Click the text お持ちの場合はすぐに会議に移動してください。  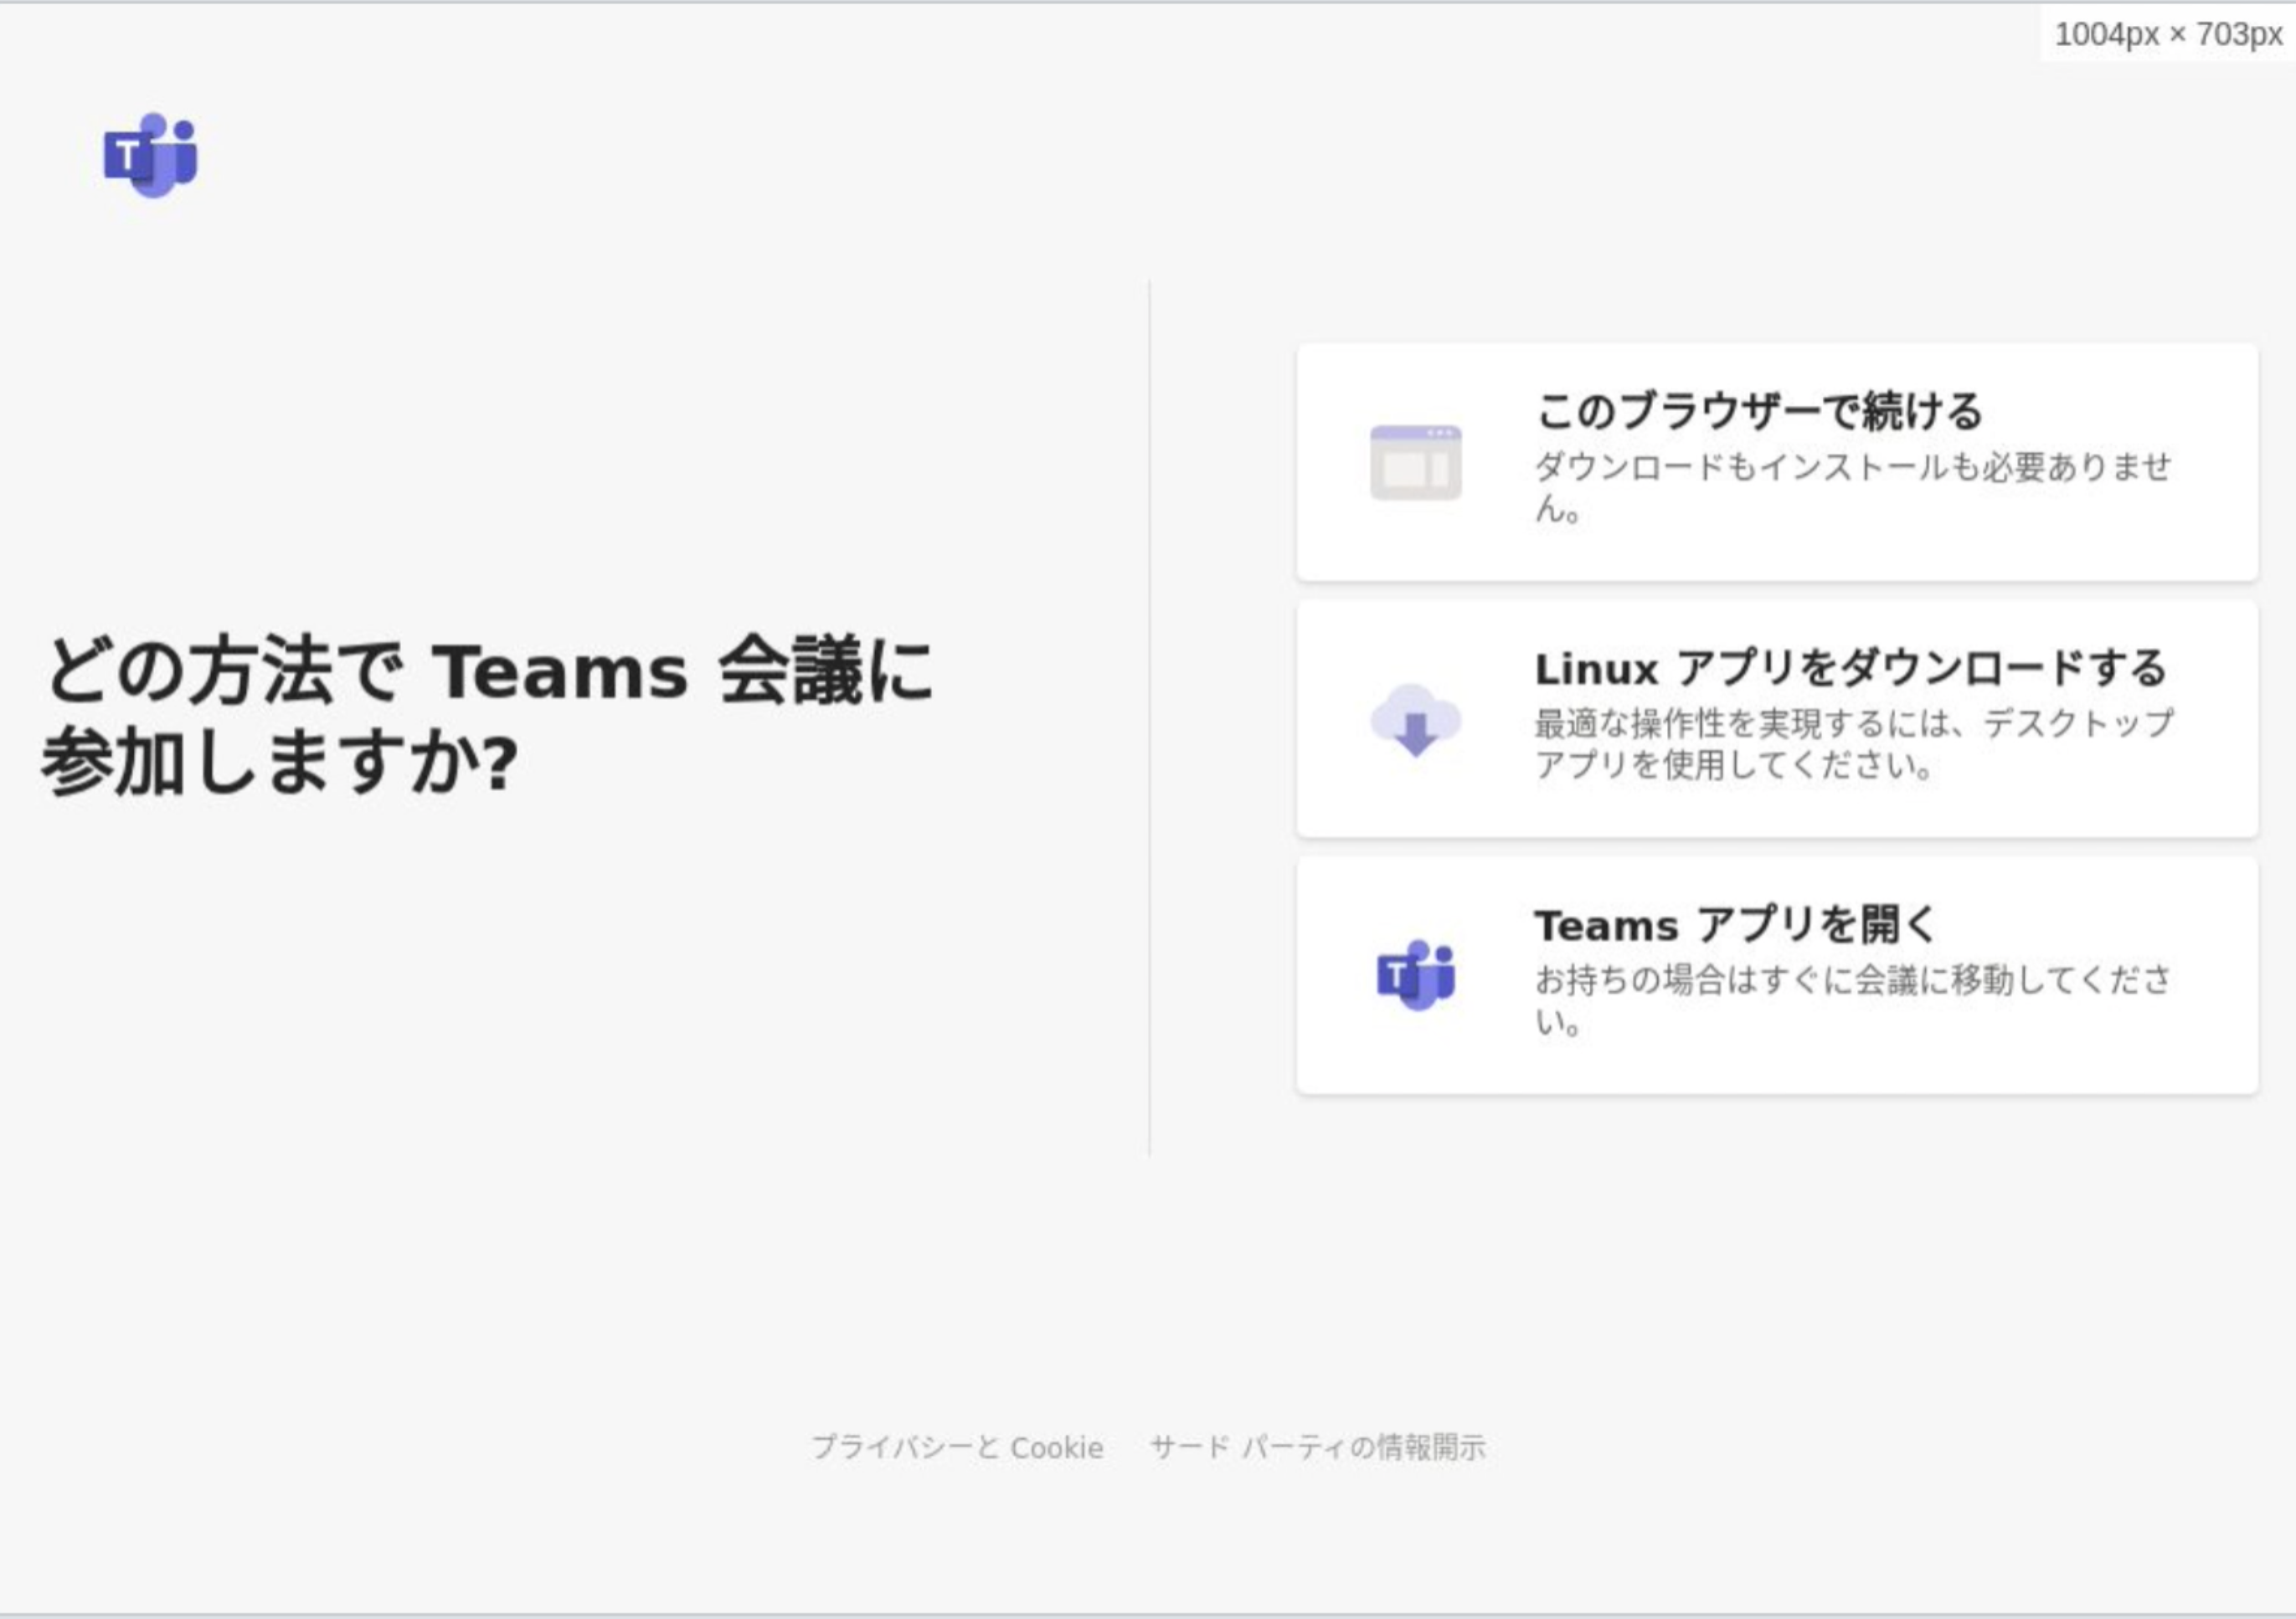click(x=1853, y=1001)
